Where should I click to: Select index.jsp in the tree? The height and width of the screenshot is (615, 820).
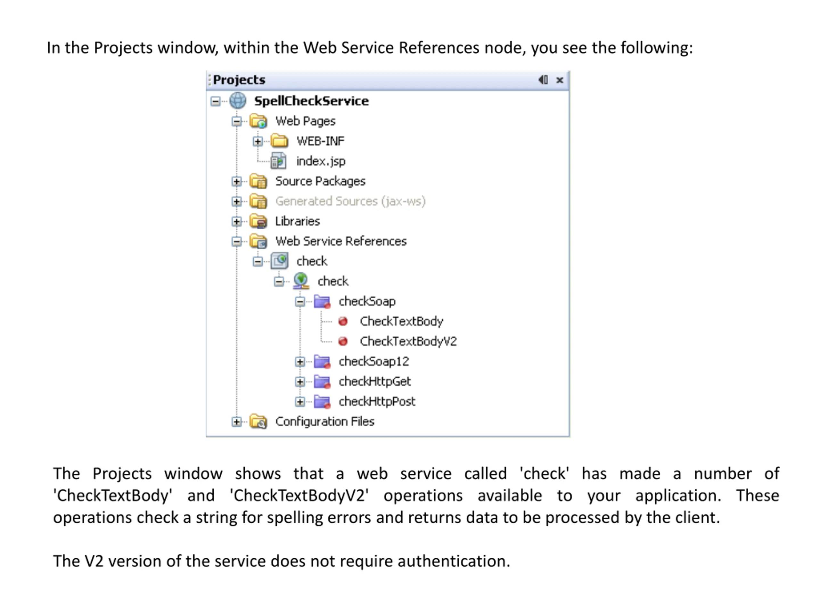[321, 161]
